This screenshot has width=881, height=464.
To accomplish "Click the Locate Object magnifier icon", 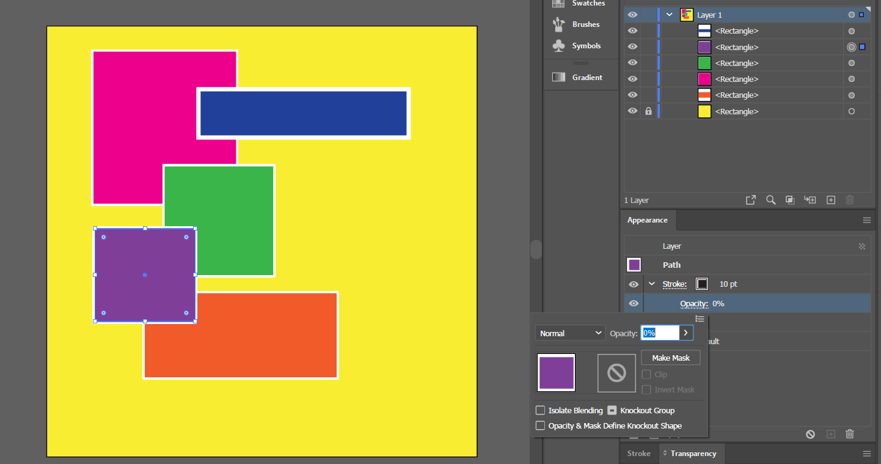I will tap(770, 199).
